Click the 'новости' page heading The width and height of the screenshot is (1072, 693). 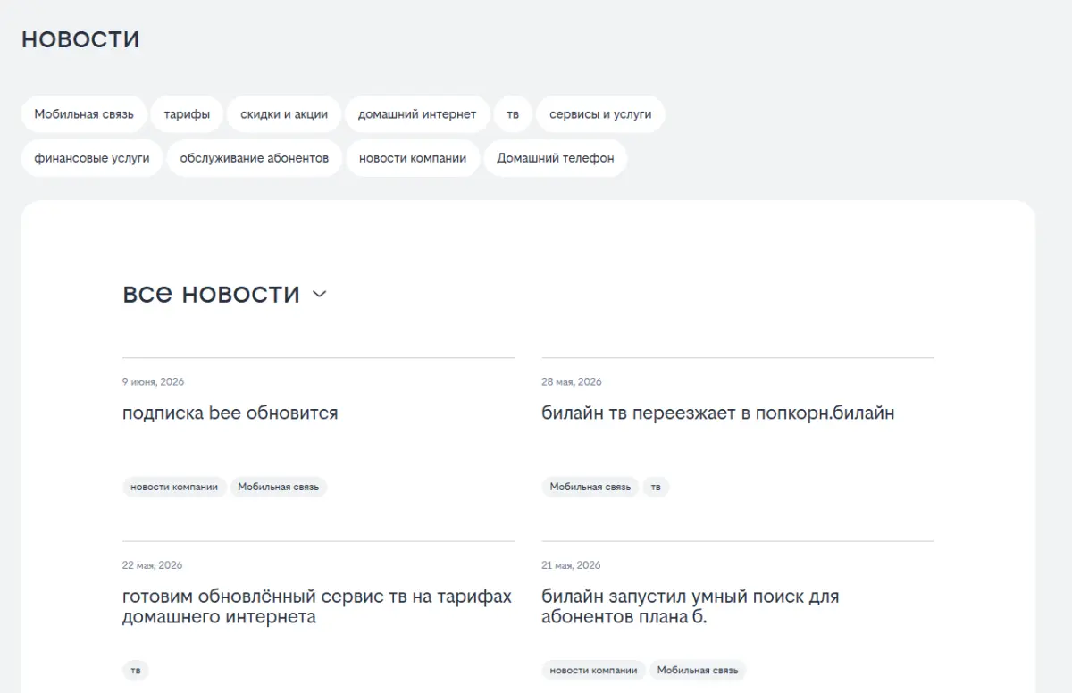tap(80, 40)
